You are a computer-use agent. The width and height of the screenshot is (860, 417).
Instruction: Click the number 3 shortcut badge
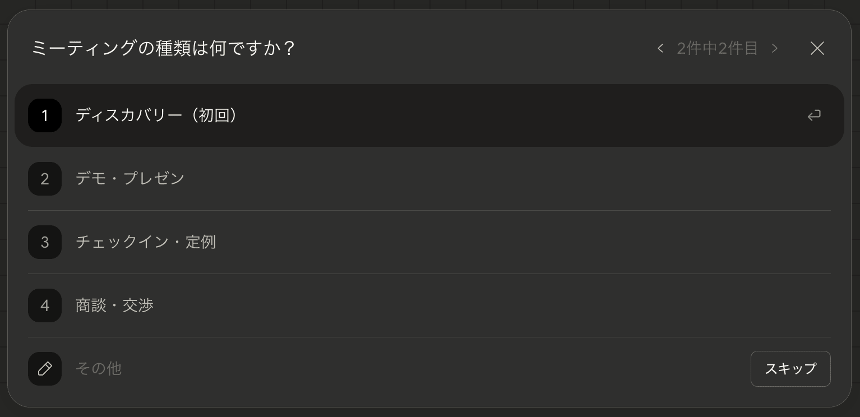click(45, 242)
